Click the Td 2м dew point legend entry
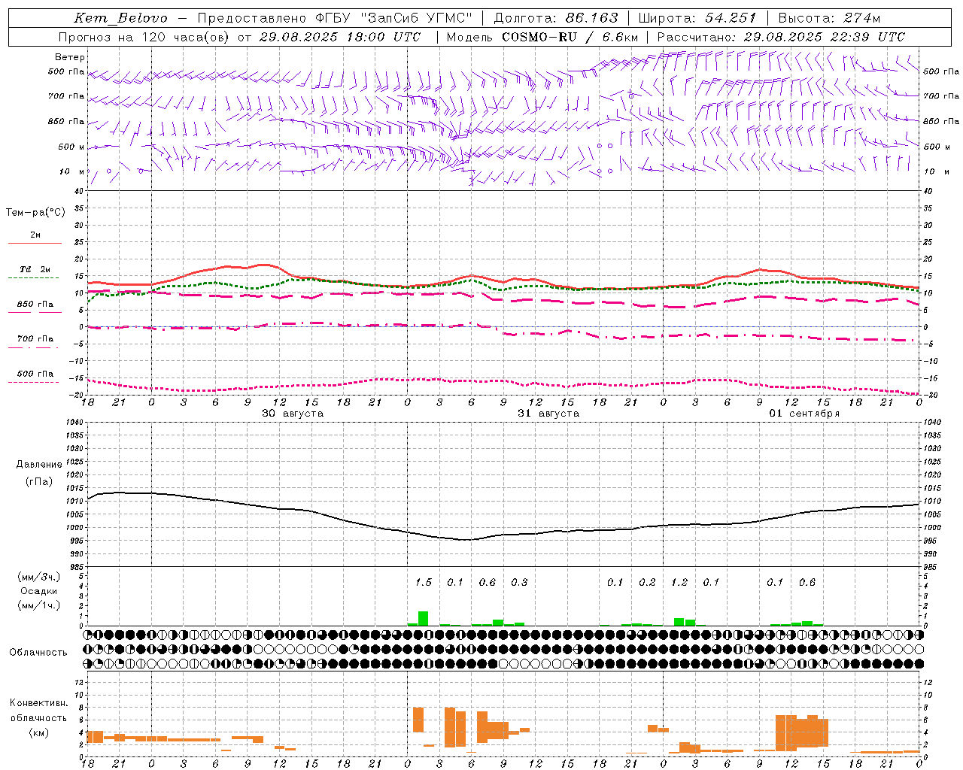Image resolution: width=963 pixels, height=770 pixels. [35, 269]
